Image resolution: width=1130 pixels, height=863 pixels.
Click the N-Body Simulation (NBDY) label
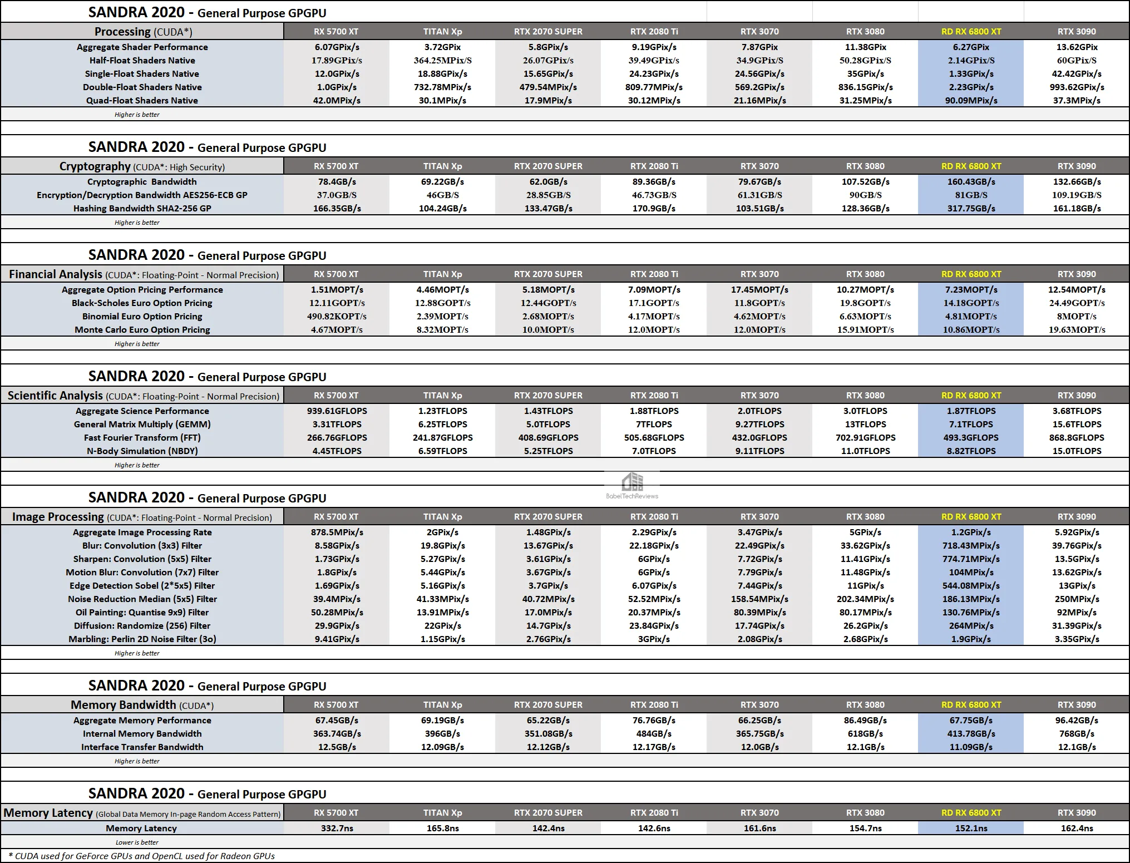coord(142,451)
